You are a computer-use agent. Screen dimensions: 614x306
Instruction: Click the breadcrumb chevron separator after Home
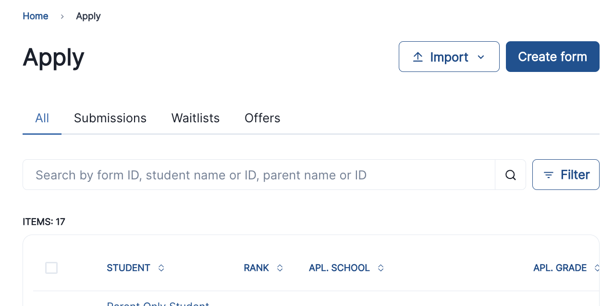pos(62,16)
